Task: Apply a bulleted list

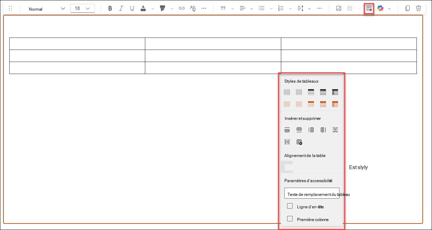Action: [262, 9]
